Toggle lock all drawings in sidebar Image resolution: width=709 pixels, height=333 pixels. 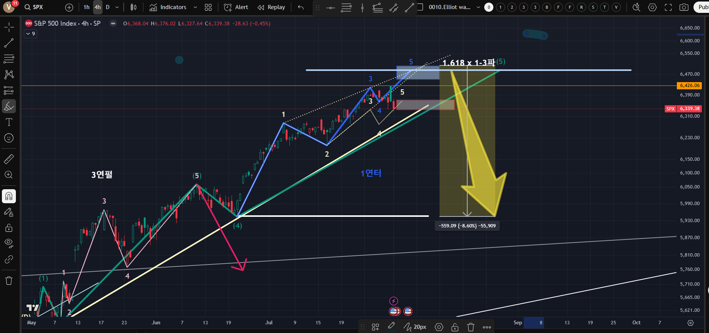9,228
